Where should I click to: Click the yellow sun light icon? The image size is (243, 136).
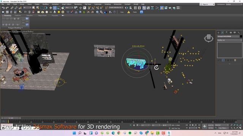click(59, 12)
